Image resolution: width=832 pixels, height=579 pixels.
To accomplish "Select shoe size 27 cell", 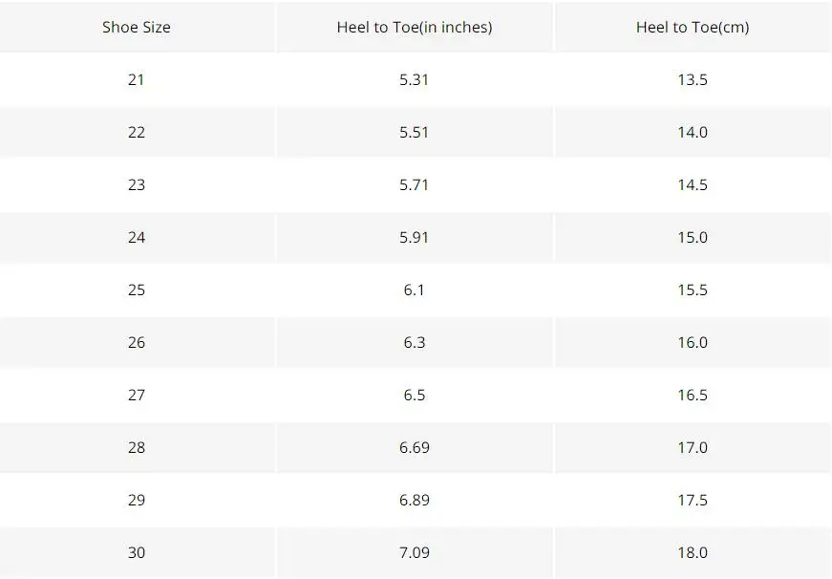I will pyautogui.click(x=137, y=395).
